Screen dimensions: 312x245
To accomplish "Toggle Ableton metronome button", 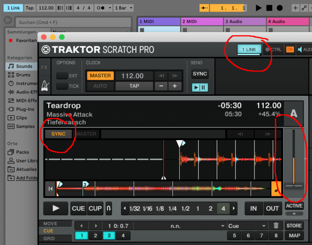I will point(101,8).
